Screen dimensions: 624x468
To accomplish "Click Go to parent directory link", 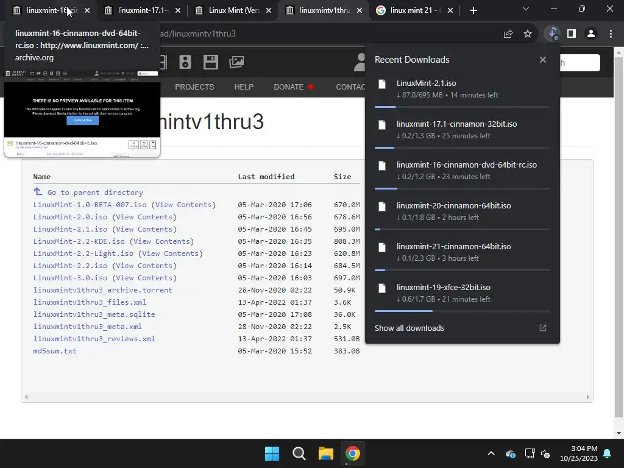I will coord(95,193).
